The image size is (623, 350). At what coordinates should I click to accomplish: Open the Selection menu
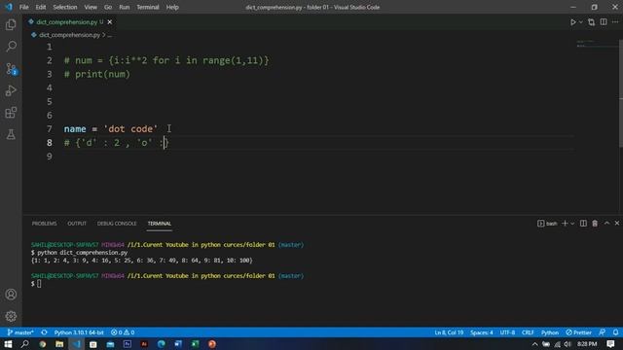65,7
